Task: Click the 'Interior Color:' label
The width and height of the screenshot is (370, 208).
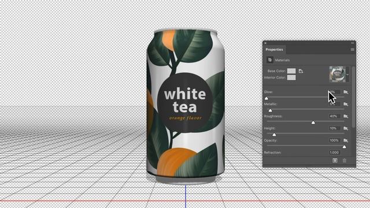Action: point(275,77)
